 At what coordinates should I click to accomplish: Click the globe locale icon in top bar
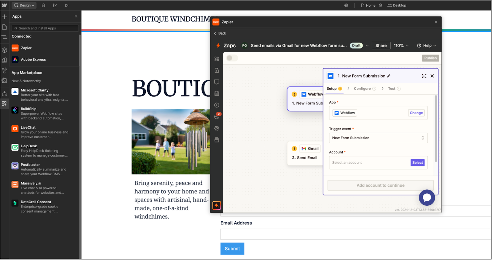click(x=346, y=5)
